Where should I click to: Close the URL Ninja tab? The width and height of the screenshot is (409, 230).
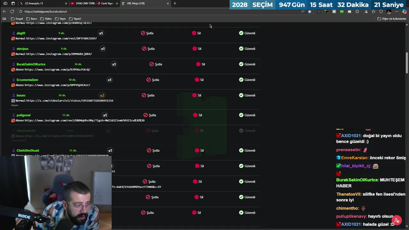[x=168, y=4]
